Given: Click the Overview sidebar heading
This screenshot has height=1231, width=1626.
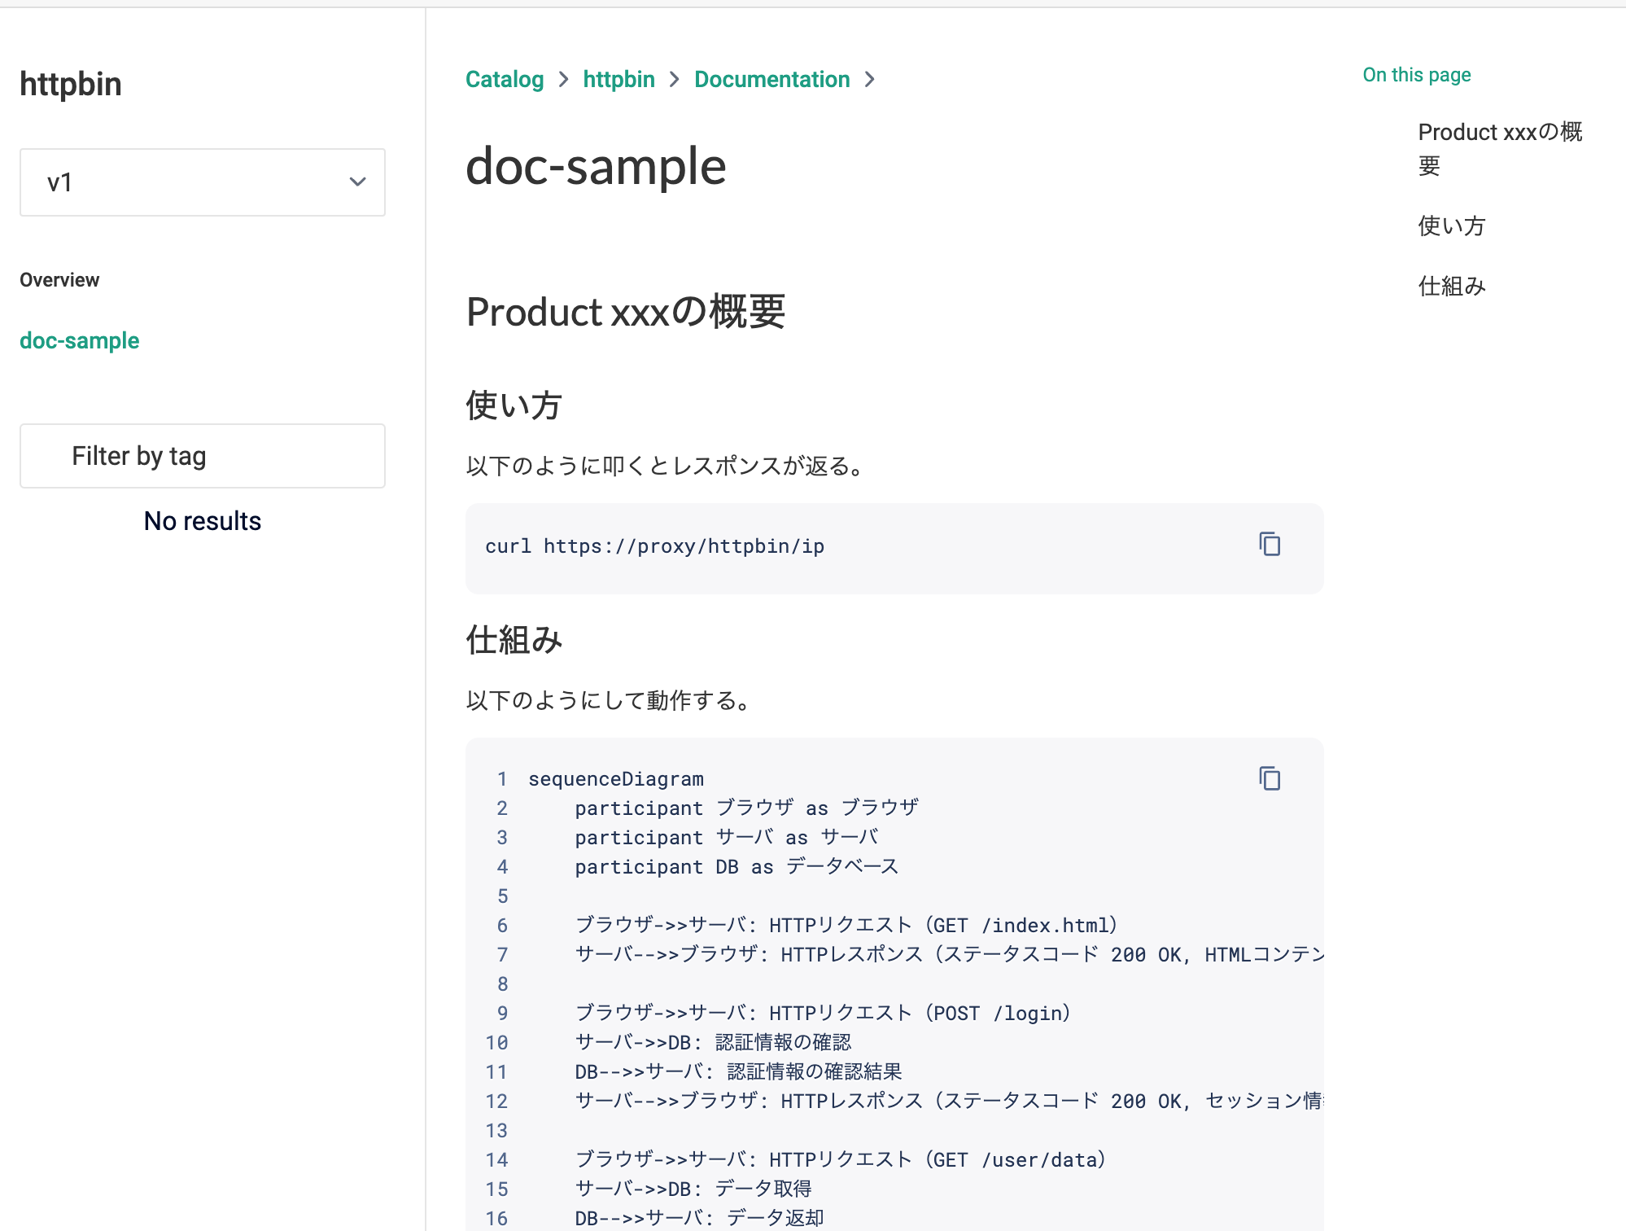Looking at the screenshot, I should 59,280.
